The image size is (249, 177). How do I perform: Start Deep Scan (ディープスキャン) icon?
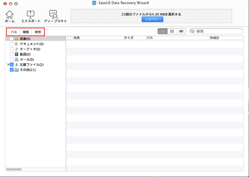(54, 15)
